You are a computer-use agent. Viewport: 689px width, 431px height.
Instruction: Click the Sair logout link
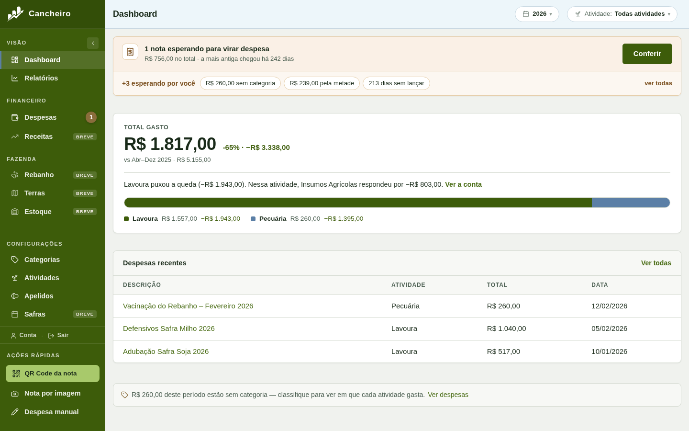coord(58,335)
